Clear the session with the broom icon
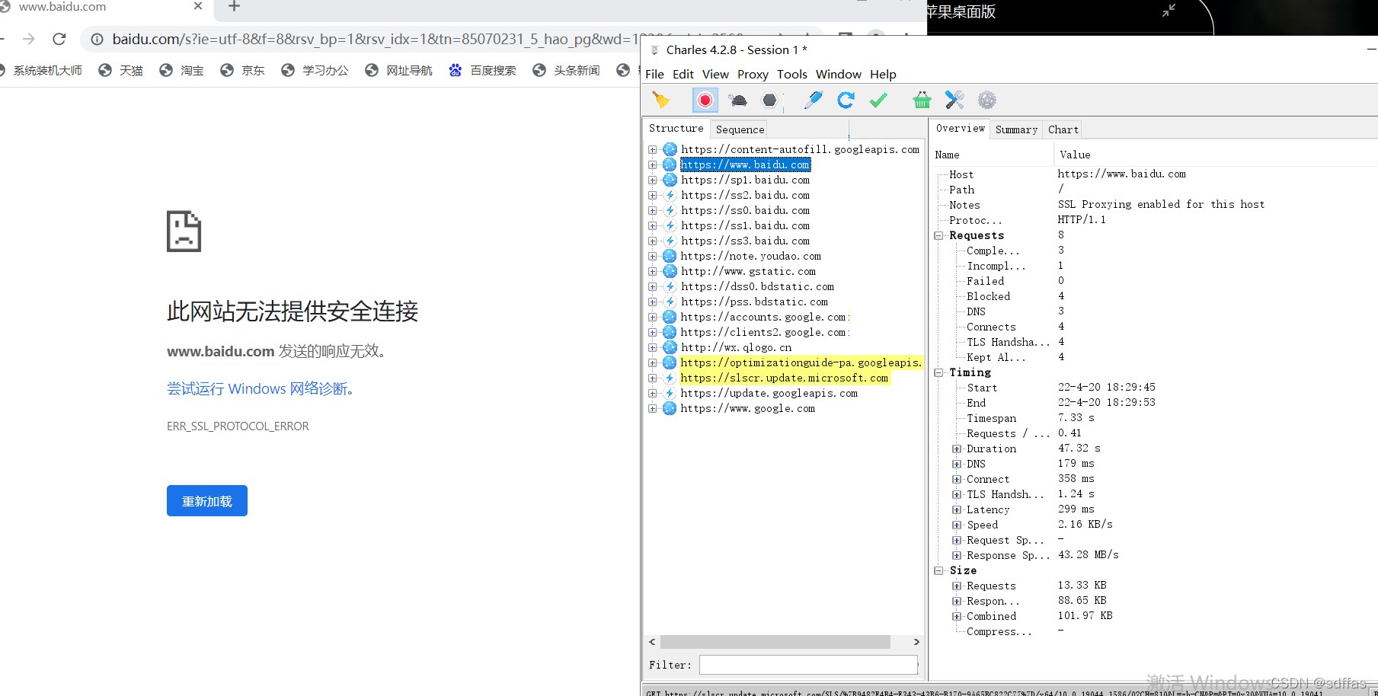This screenshot has height=696, width=1378. 660,100
